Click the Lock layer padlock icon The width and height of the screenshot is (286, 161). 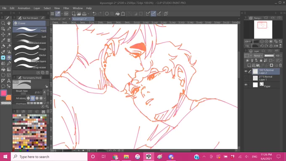(x=261, y=61)
